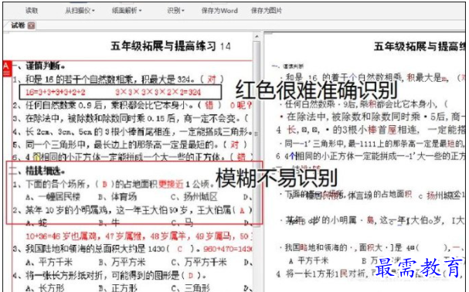Click option A、长方形 in the left pane
The width and height of the screenshot is (469, 292).
point(45,288)
